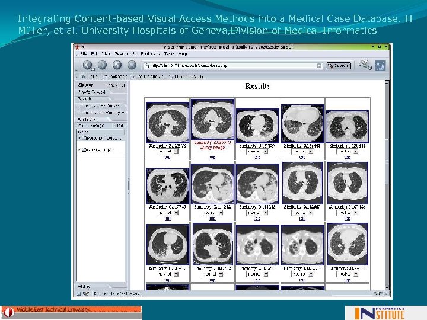Go back with the Back arrow button
The image size is (427, 320).
point(87,65)
